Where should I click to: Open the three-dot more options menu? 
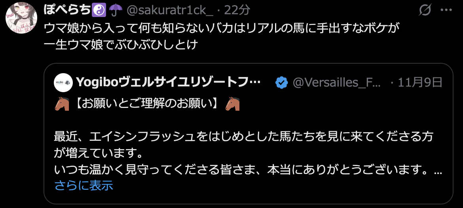click(x=446, y=10)
